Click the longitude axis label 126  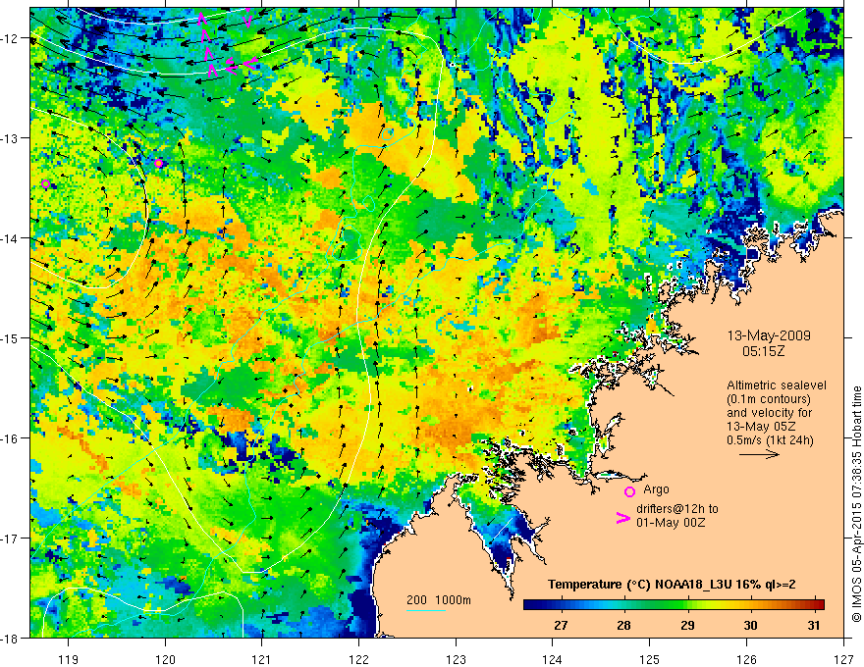click(746, 659)
